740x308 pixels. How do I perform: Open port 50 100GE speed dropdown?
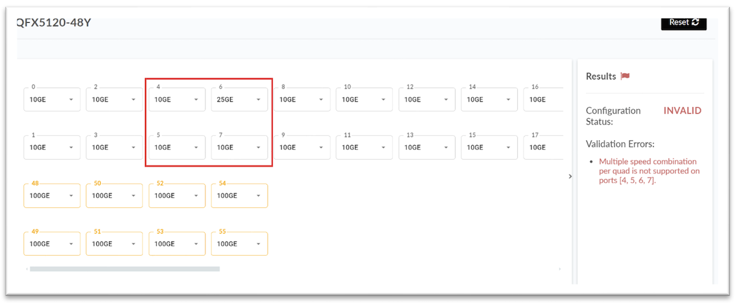[x=115, y=195]
